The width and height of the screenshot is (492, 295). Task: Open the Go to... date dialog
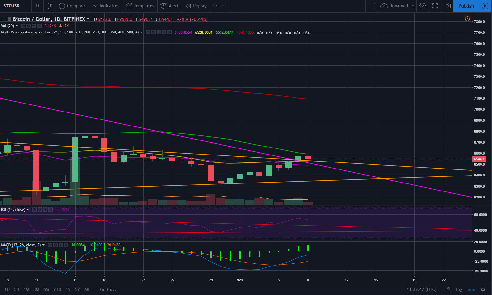click(108, 289)
